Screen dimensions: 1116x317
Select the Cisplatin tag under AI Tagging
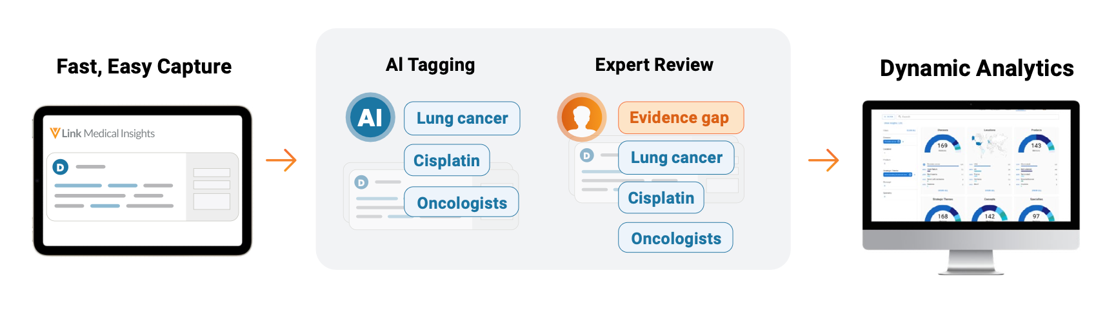point(446,160)
